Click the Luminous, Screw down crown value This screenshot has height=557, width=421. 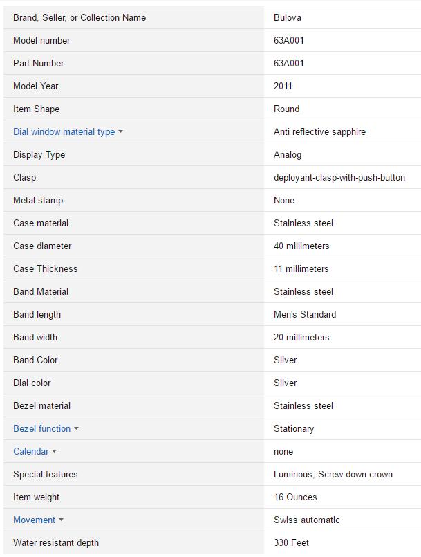(x=333, y=474)
